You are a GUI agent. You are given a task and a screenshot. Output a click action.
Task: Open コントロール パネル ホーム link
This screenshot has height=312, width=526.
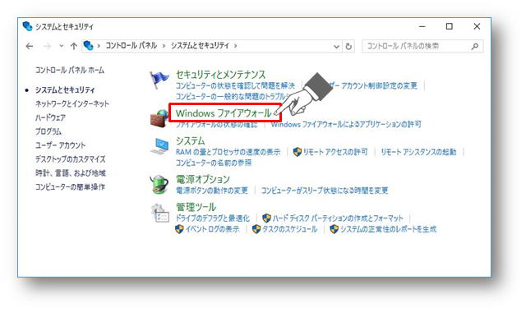pos(70,70)
